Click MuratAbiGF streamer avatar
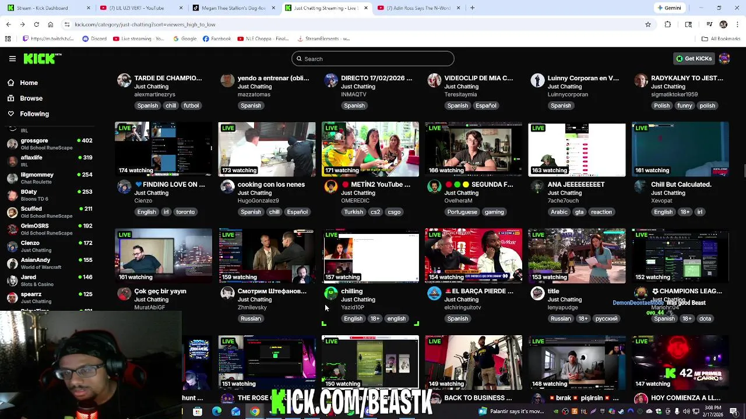Viewport: 746px width, 419px height. click(124, 293)
